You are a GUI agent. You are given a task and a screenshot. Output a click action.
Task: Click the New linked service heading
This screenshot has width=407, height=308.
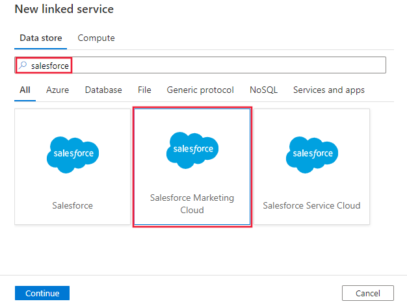coord(64,9)
